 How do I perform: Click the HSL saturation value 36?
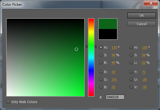coord(144,55)
